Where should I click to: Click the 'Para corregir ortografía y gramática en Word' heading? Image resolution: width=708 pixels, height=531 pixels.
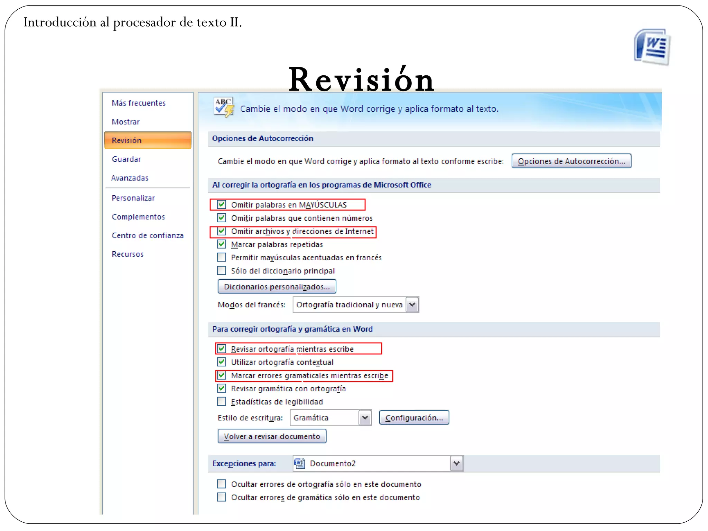[x=292, y=329]
